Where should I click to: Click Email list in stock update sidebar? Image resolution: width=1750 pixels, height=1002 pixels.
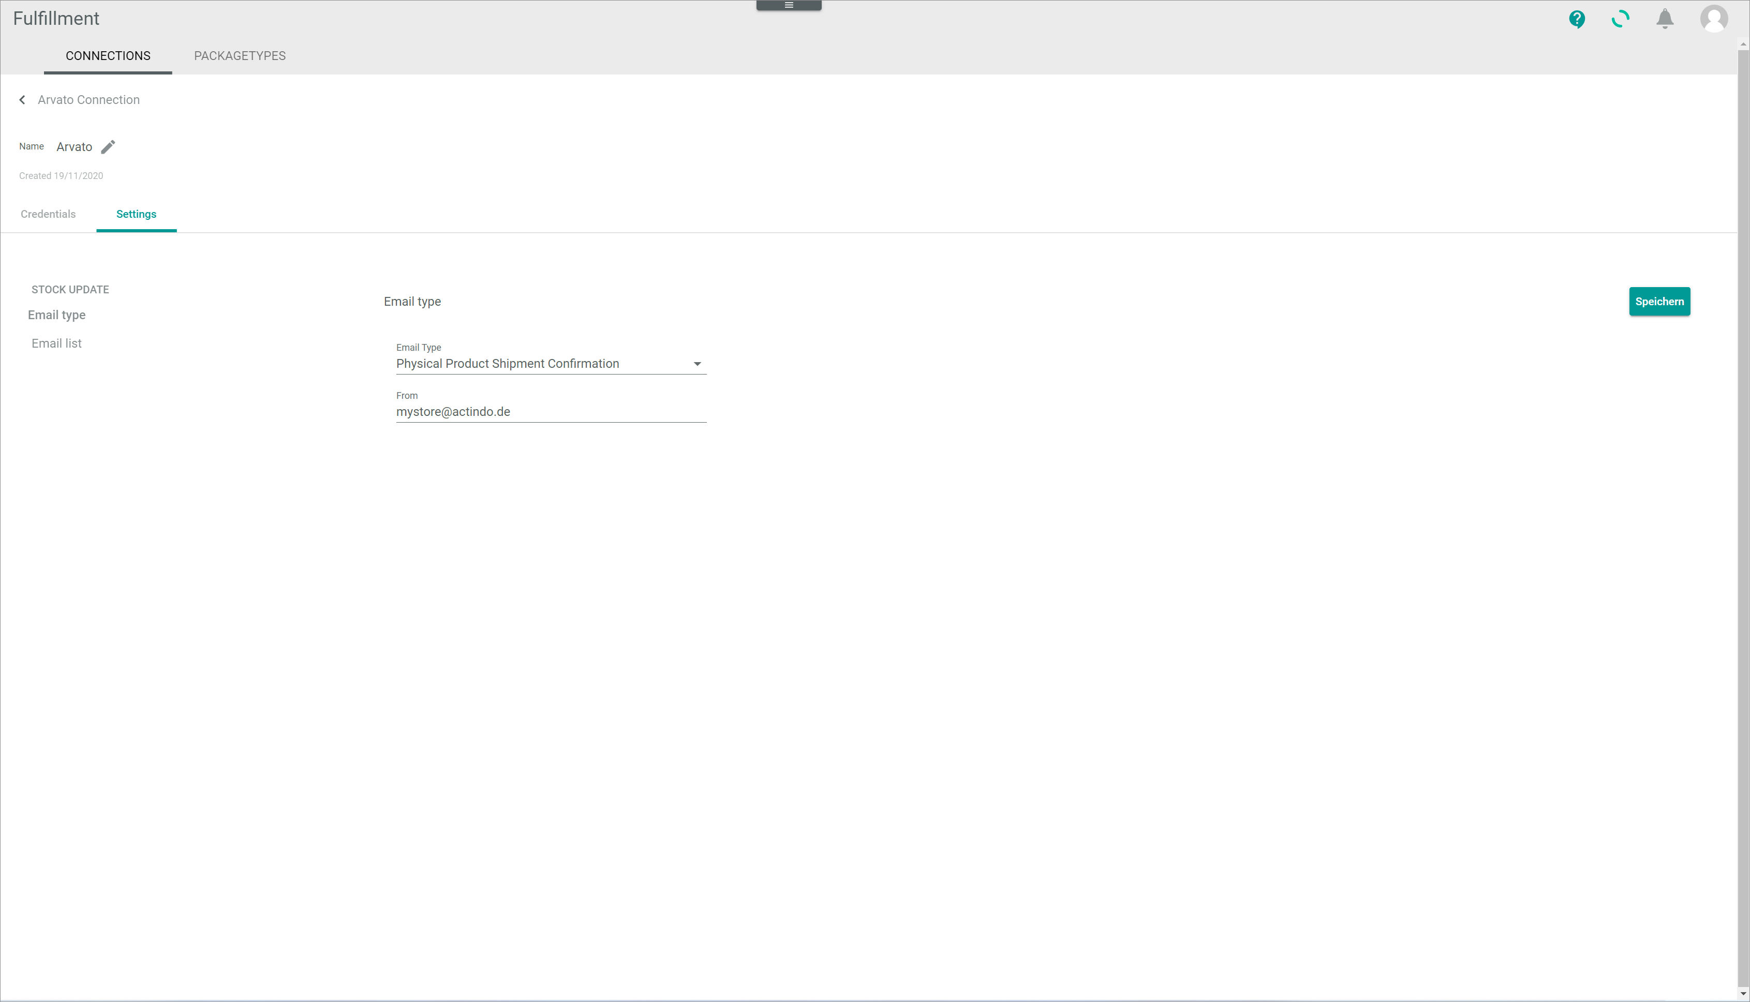(56, 342)
